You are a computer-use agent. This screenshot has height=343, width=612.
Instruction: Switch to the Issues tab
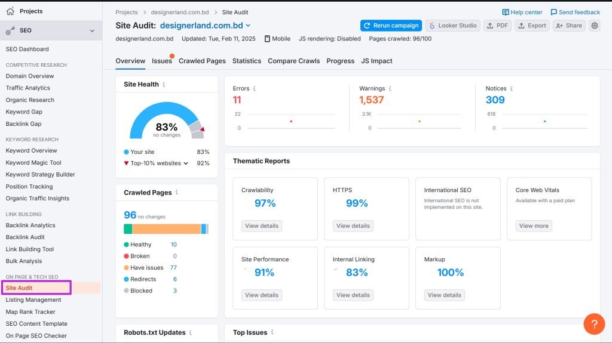(x=161, y=61)
